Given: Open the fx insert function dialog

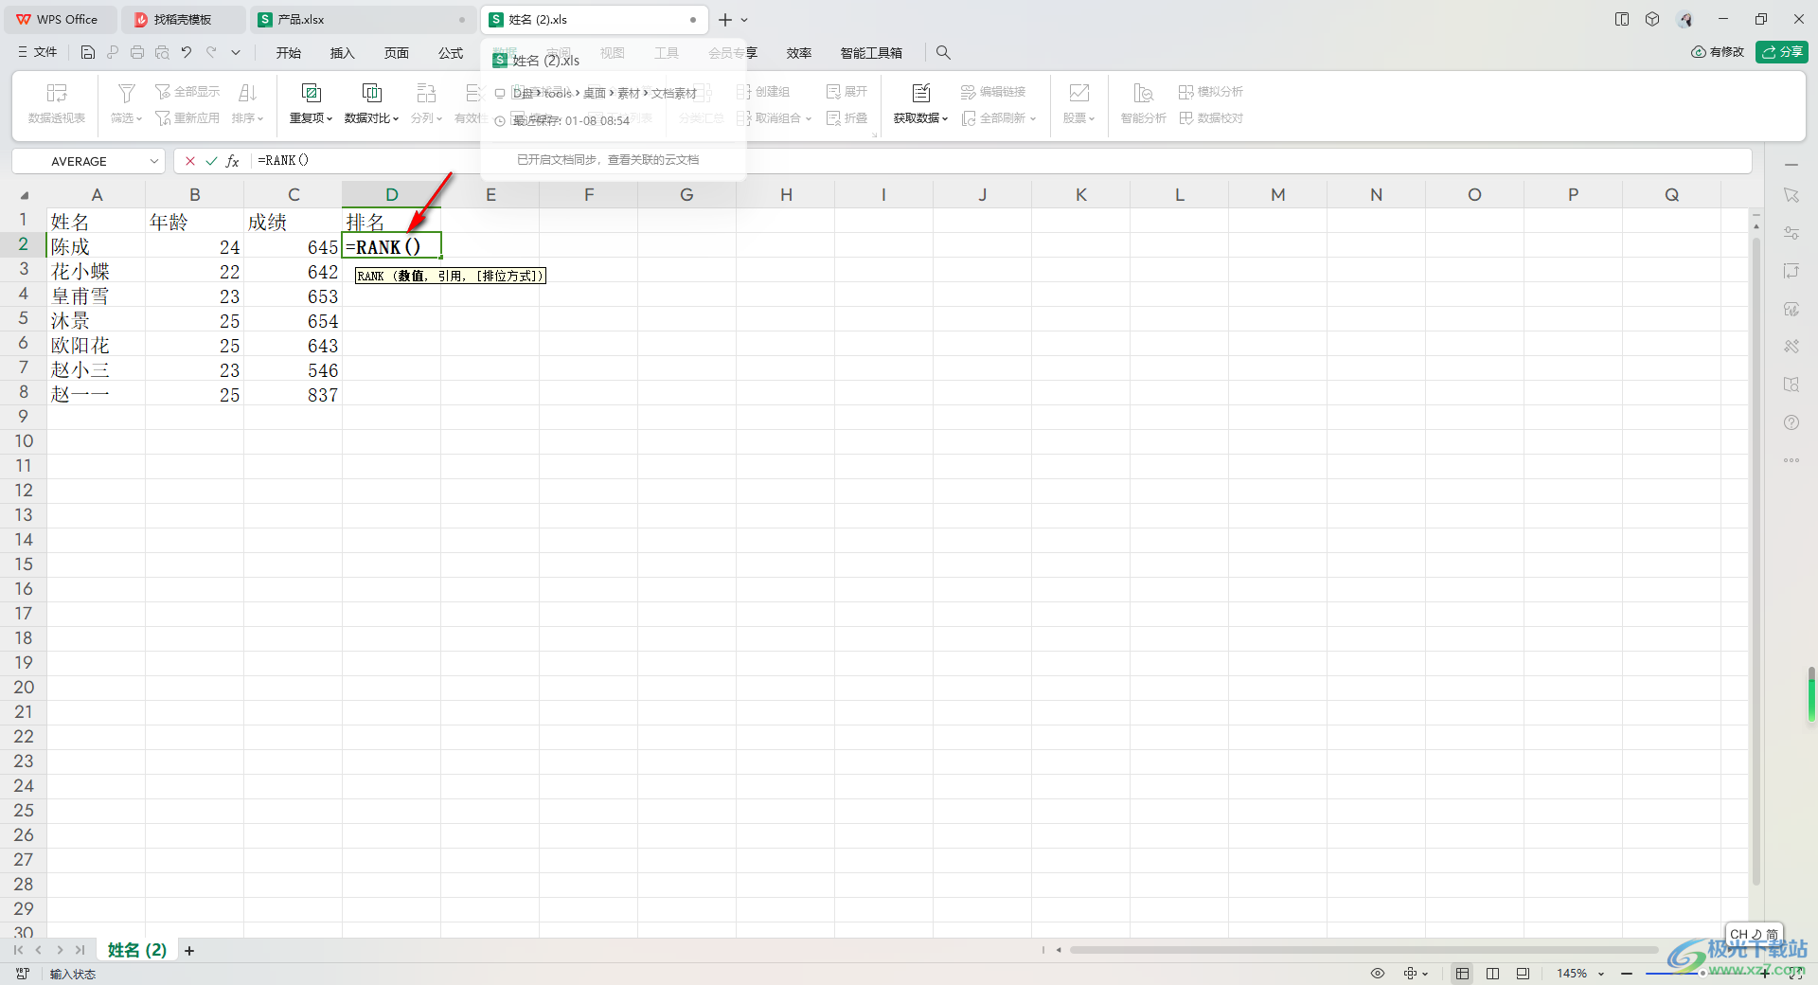Looking at the screenshot, I should tap(233, 162).
